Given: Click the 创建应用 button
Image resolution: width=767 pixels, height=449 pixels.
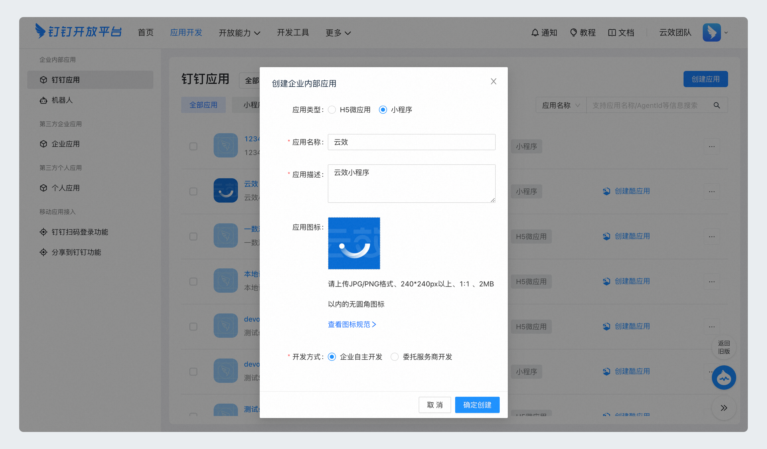Looking at the screenshot, I should (705, 79).
